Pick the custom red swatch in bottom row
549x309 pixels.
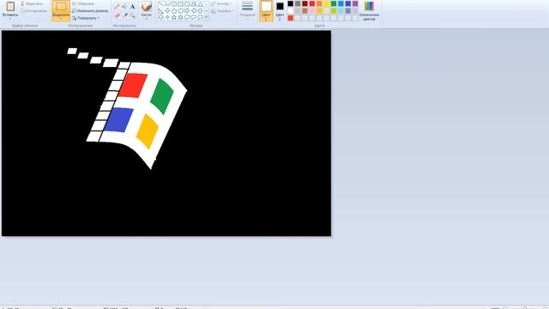(x=291, y=18)
